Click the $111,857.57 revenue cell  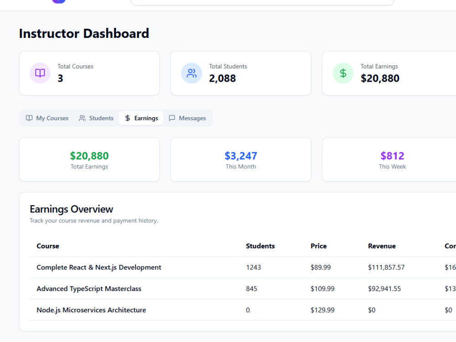point(386,267)
